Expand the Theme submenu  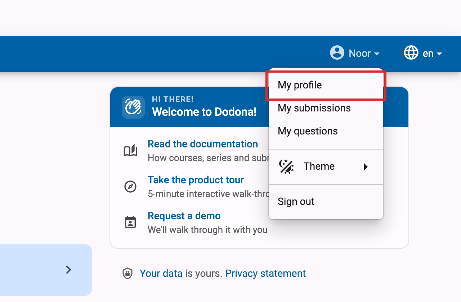coord(326,166)
